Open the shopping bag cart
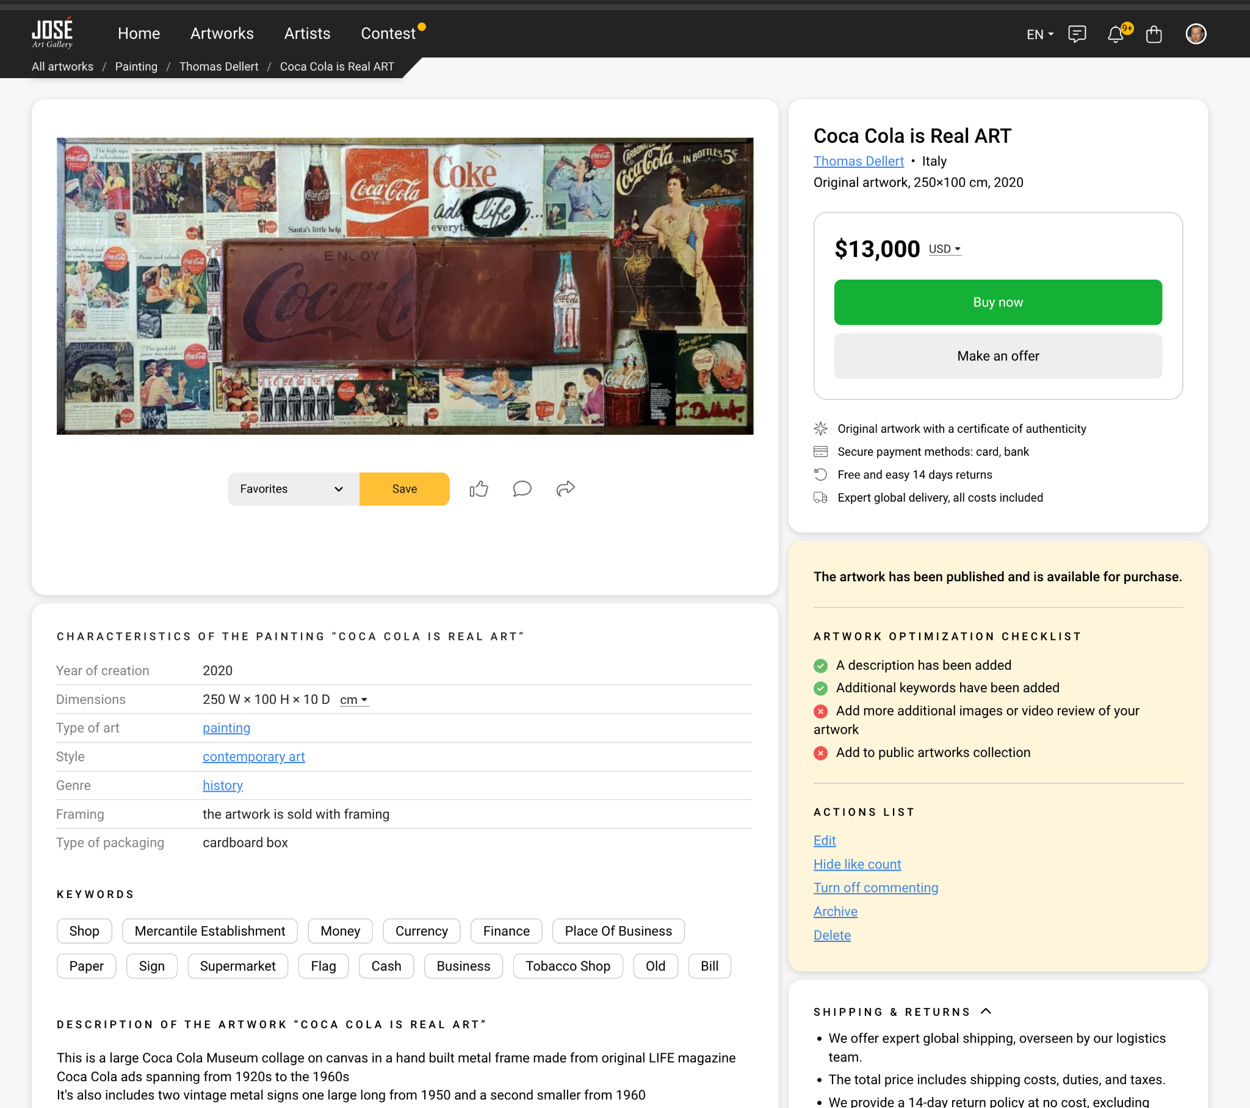The width and height of the screenshot is (1250, 1108). click(x=1154, y=34)
